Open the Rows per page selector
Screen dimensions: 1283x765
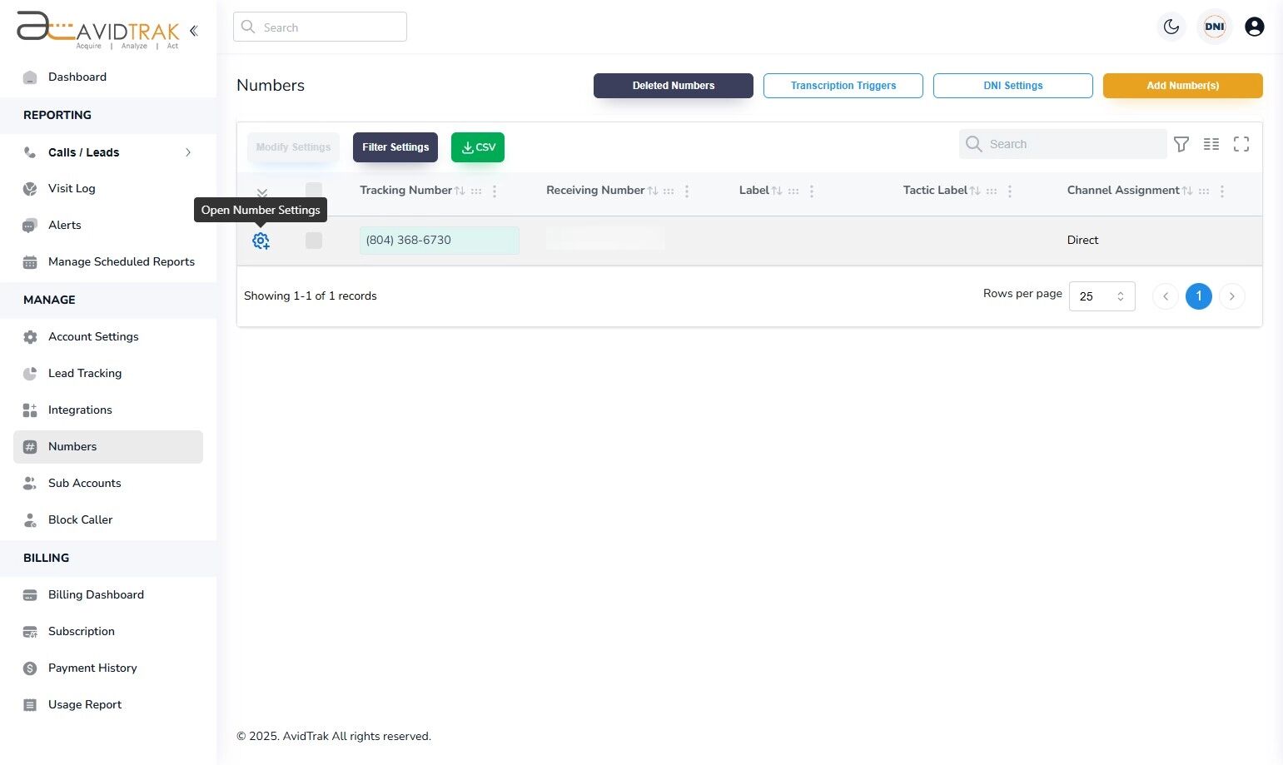click(1101, 296)
